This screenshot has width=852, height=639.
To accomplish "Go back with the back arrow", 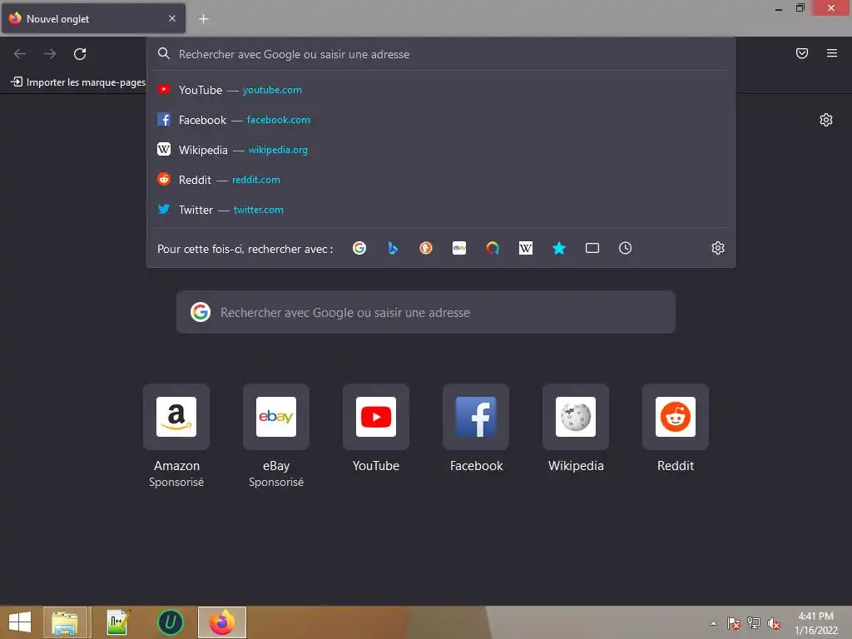I will pyautogui.click(x=20, y=54).
